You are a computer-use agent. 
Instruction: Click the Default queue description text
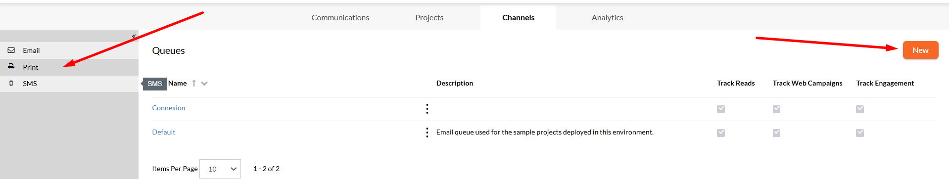tap(545, 132)
